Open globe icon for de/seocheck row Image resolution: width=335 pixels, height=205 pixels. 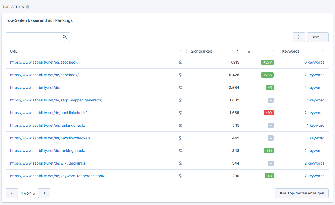click(x=180, y=75)
